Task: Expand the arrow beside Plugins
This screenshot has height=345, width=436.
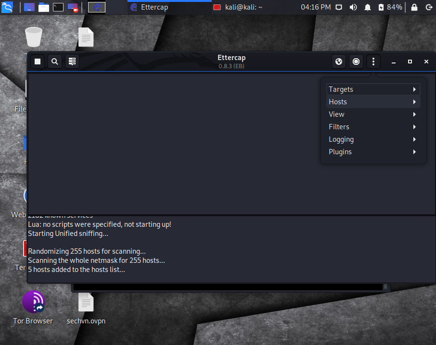Action: pos(414,152)
